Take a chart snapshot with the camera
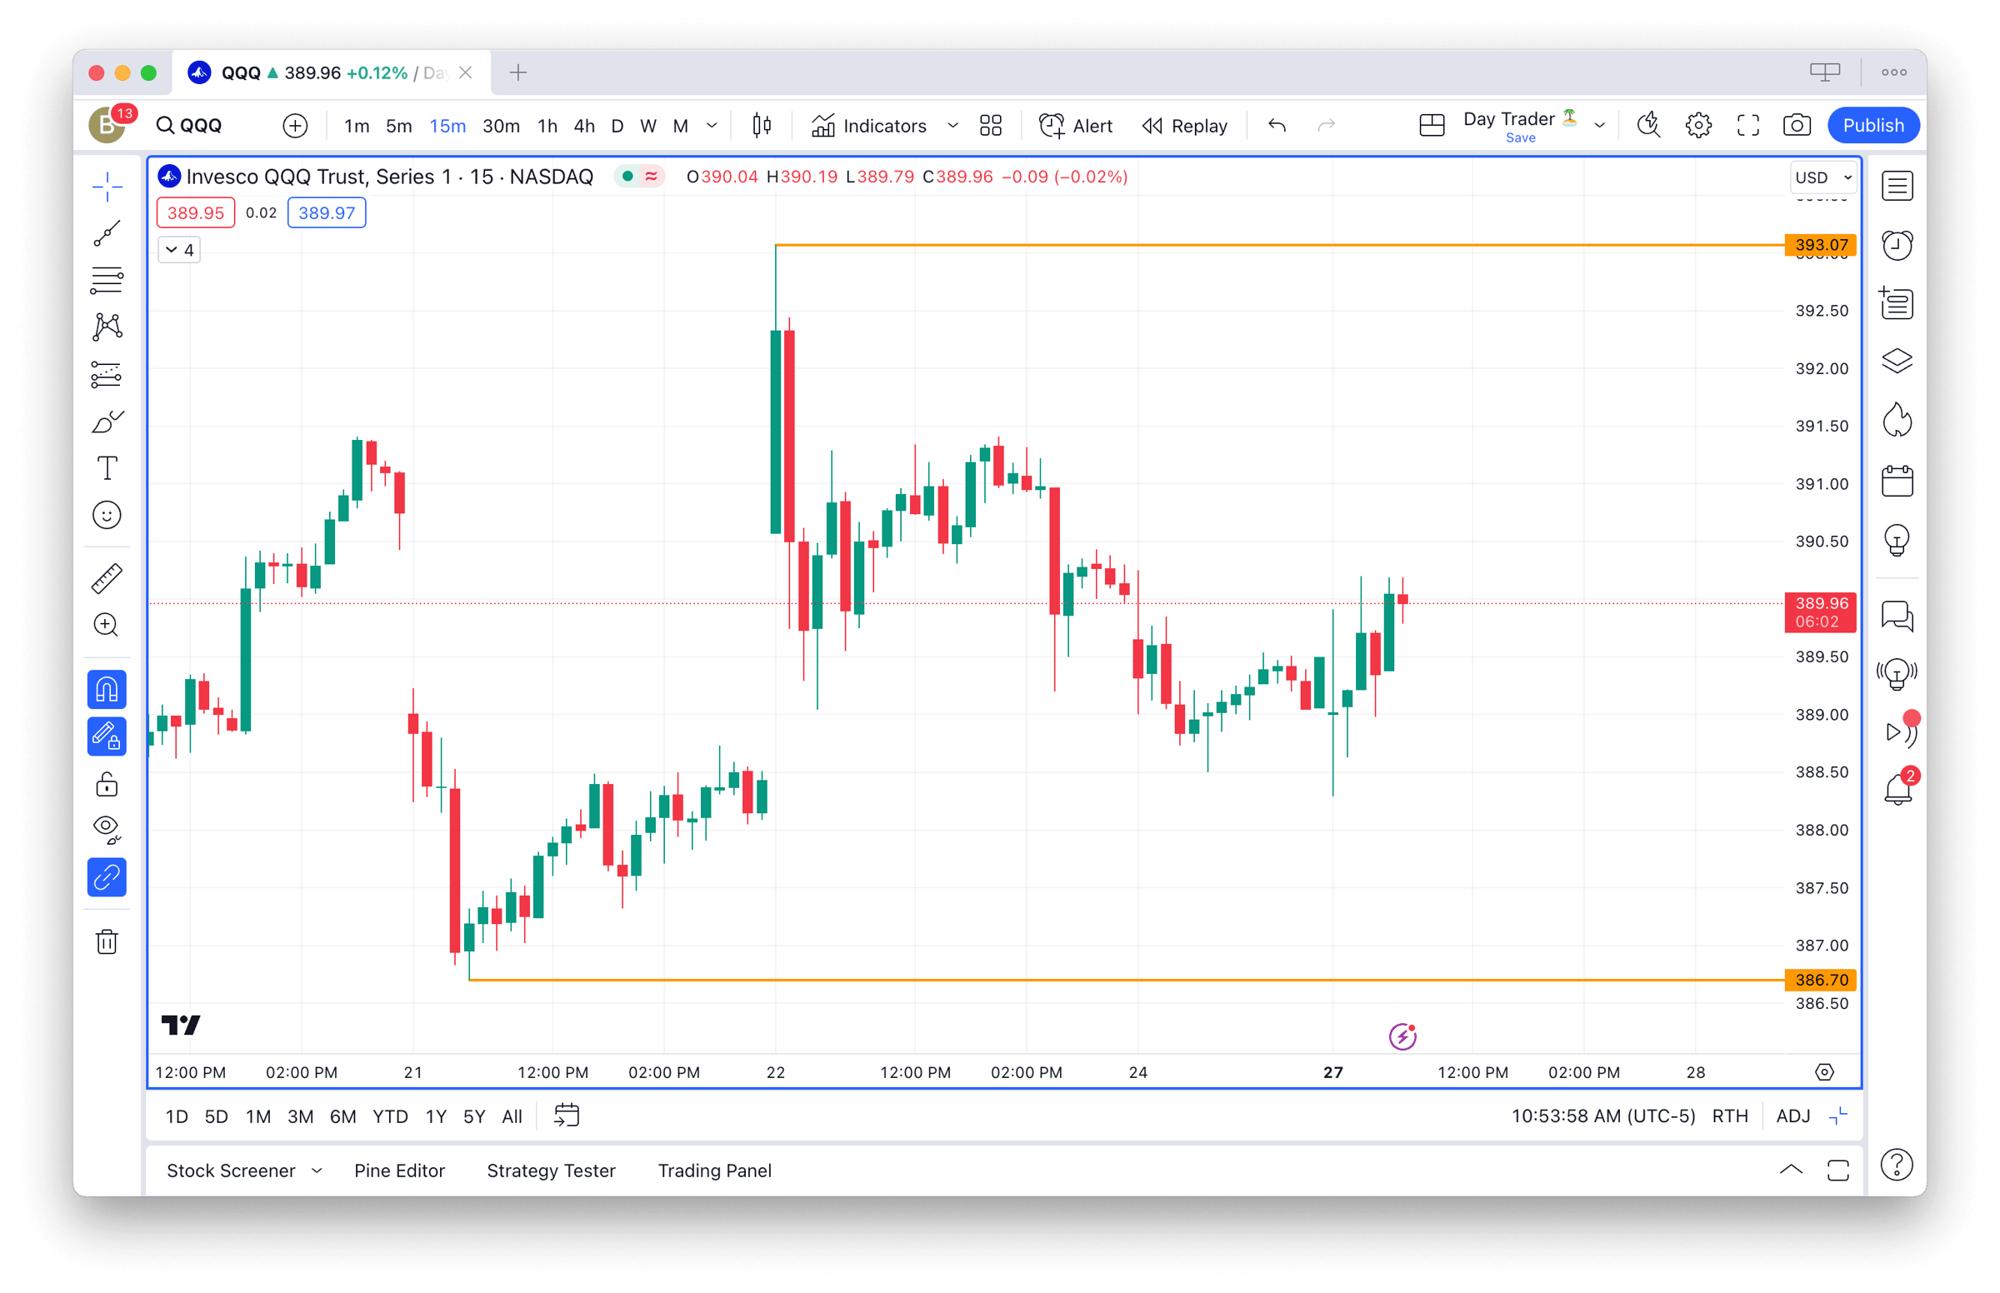 tap(1796, 126)
